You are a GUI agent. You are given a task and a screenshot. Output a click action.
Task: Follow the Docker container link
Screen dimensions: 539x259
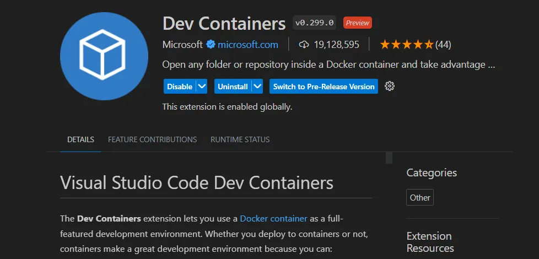[x=273, y=219]
